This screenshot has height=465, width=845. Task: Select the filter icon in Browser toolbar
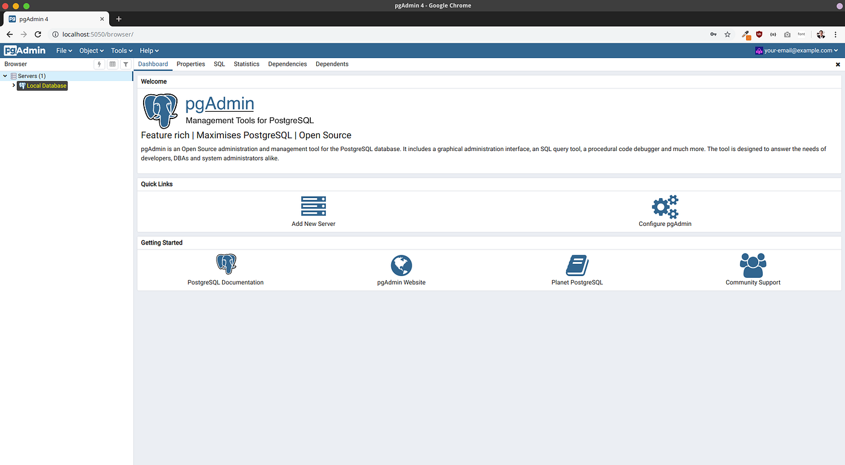tap(125, 64)
